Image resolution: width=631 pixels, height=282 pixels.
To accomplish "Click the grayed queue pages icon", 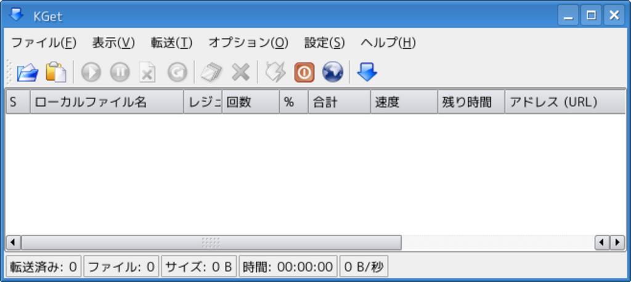I will coord(211,73).
